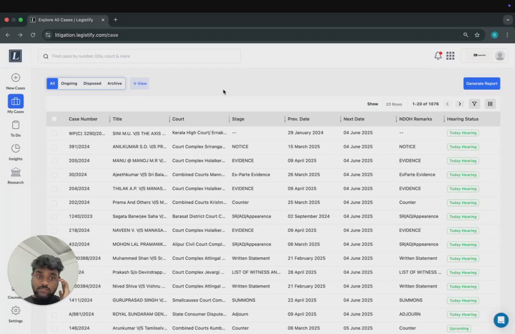Switch to the Archive tab
Screen dimensions: 515x334
[x=115, y=83]
